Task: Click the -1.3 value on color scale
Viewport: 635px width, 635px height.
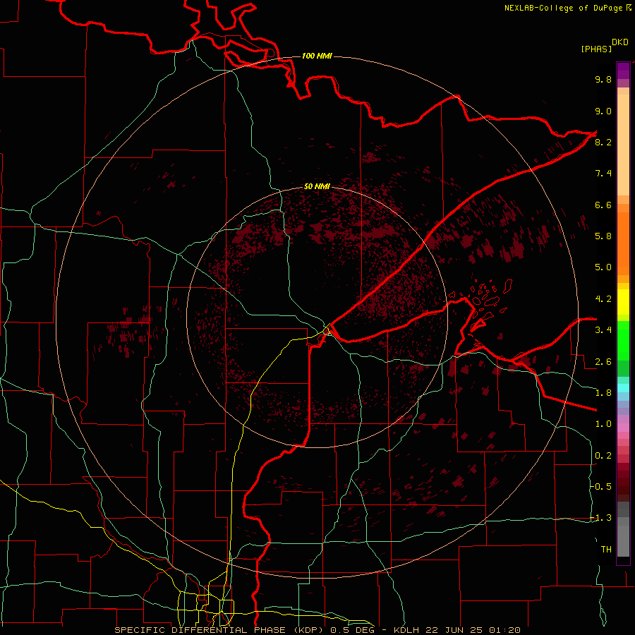Action: [x=601, y=518]
